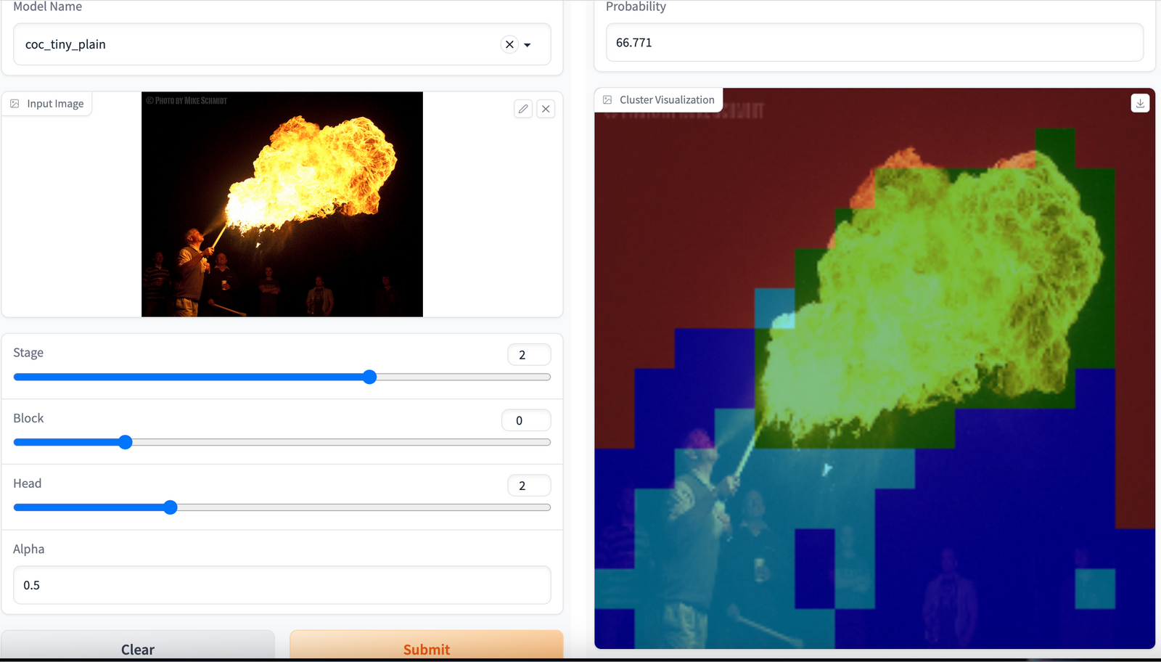Open model list from the coc_tiny_plain combo box
The image size is (1161, 662).
(x=254, y=44)
